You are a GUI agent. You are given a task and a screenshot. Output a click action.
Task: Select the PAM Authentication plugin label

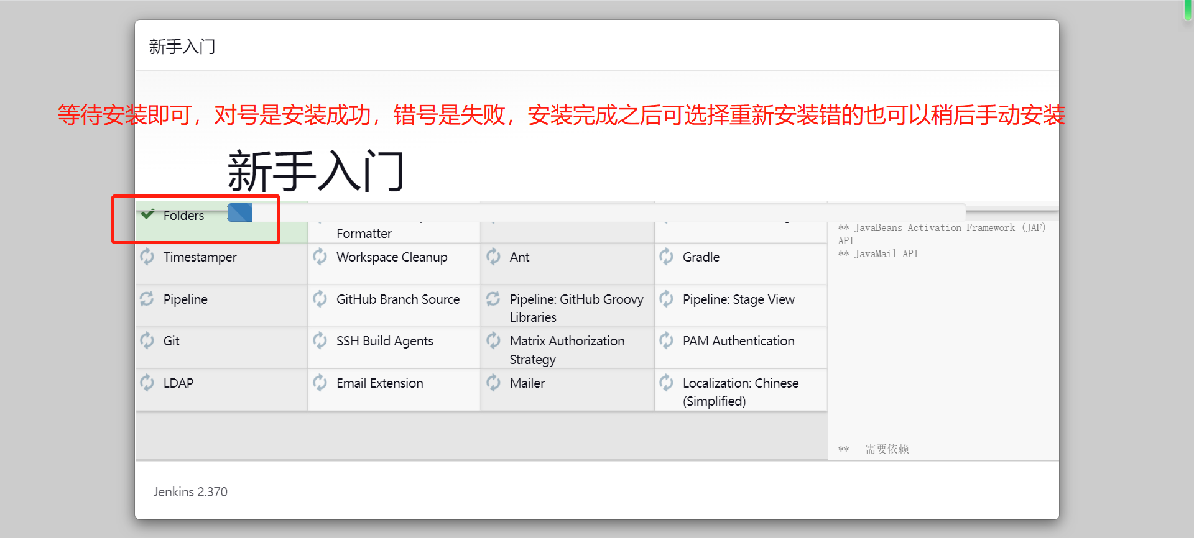click(738, 341)
